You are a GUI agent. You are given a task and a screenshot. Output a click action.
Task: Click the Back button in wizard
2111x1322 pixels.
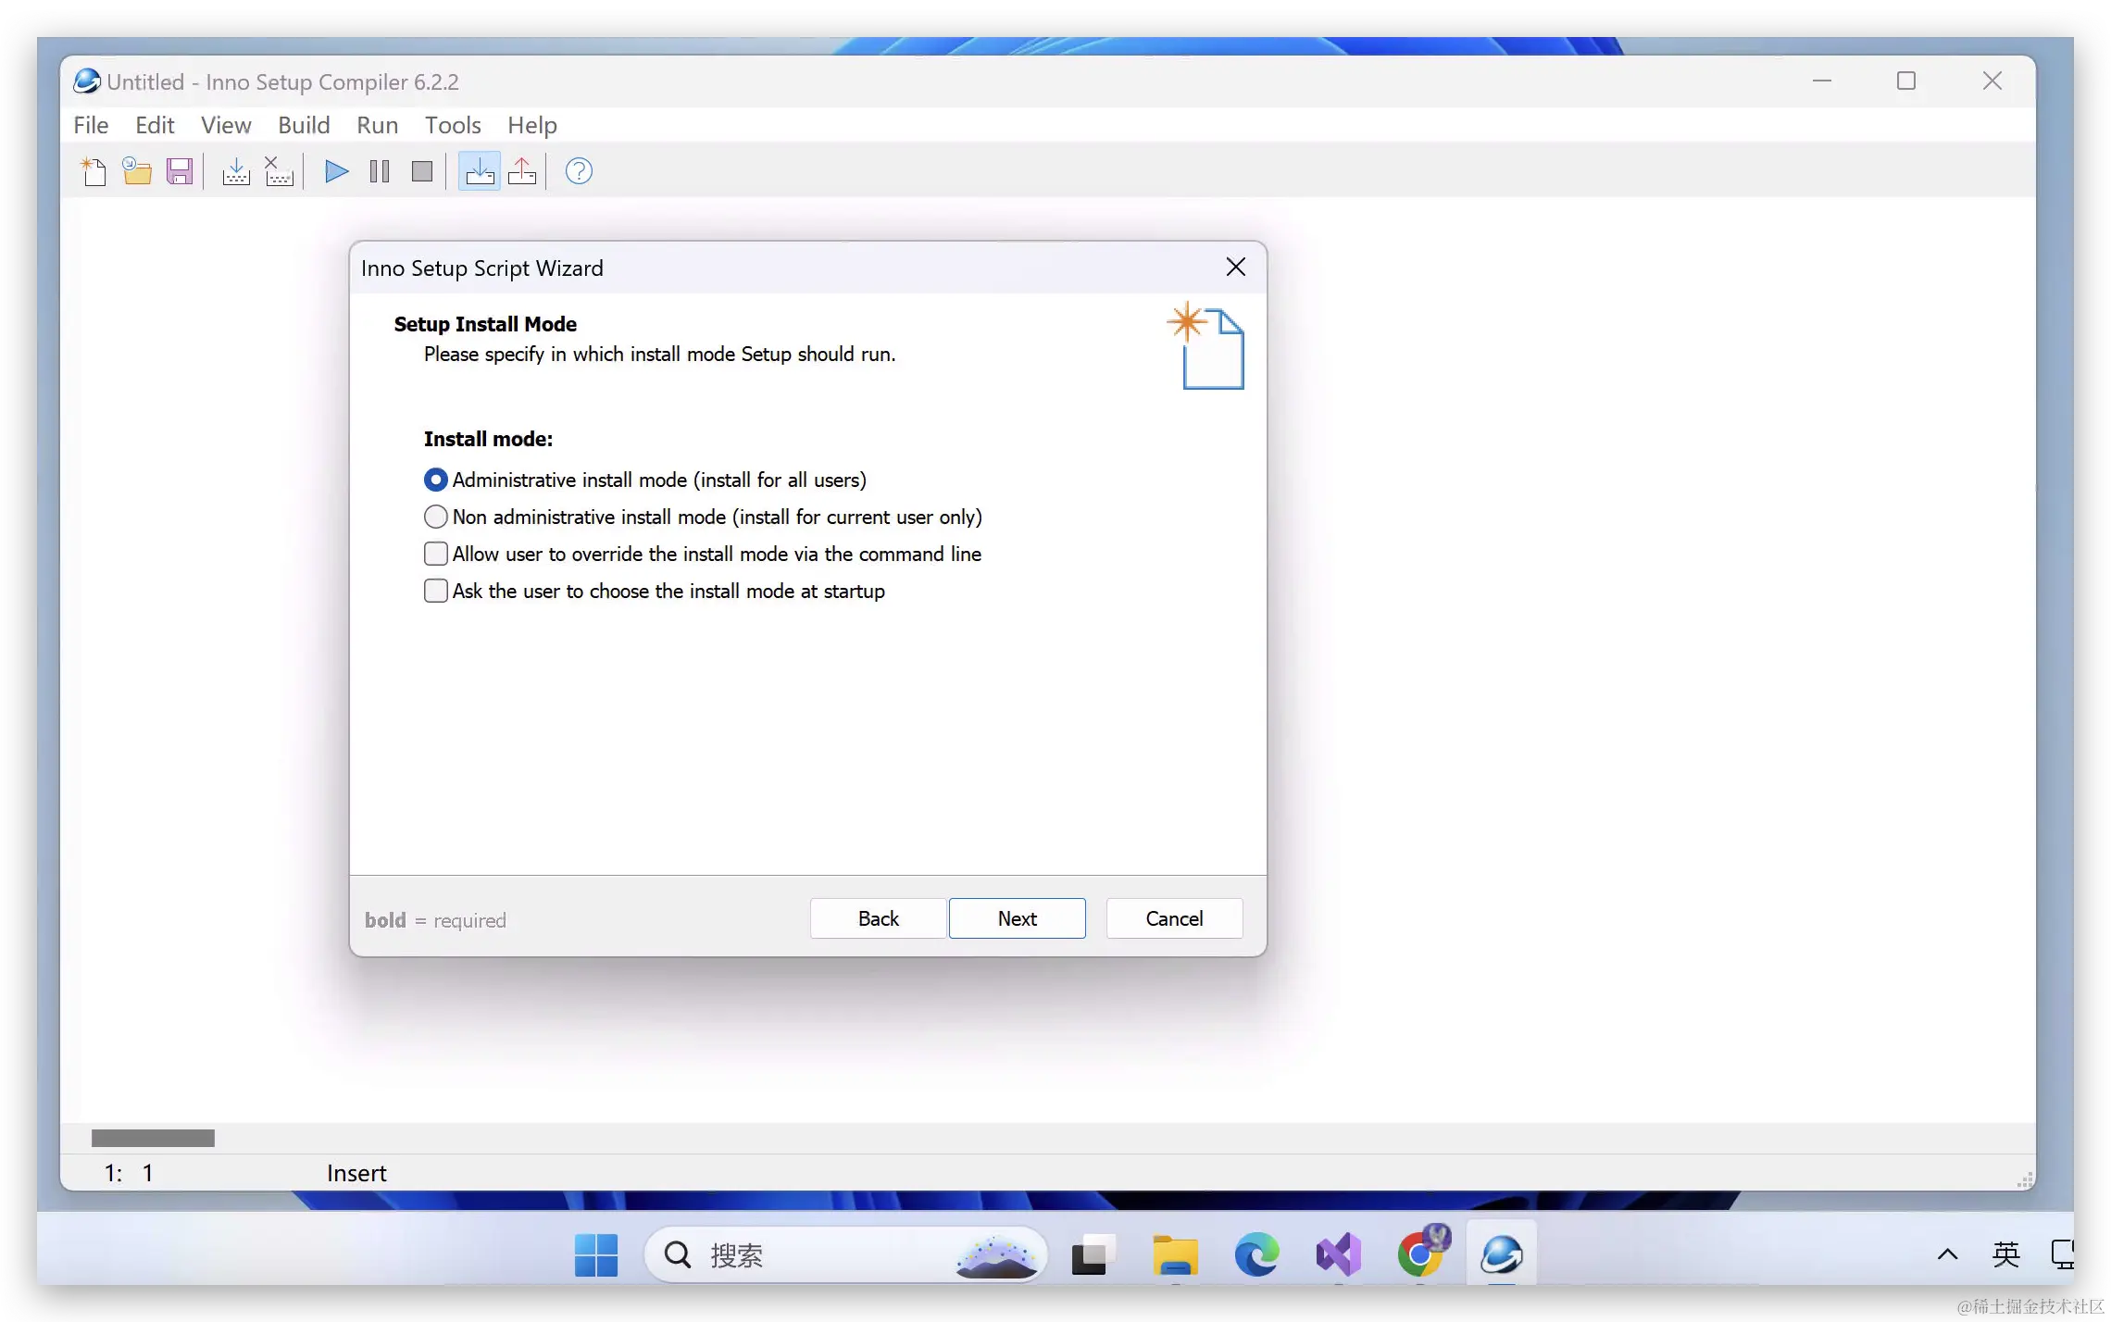pos(879,918)
